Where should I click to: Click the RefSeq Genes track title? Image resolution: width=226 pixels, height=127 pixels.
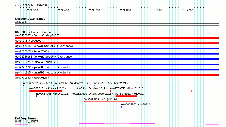pyautogui.click(x=26, y=118)
